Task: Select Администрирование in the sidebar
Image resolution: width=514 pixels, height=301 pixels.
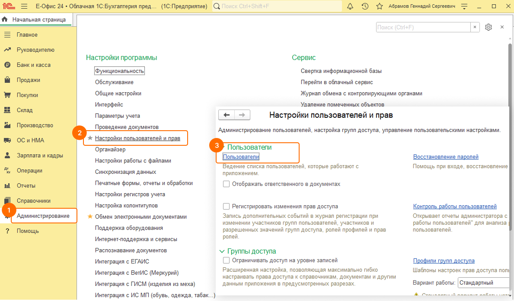Action: click(x=44, y=216)
